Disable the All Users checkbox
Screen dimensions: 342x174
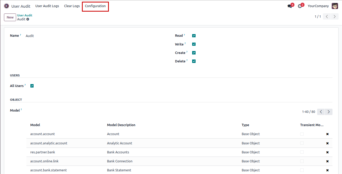pos(32,86)
